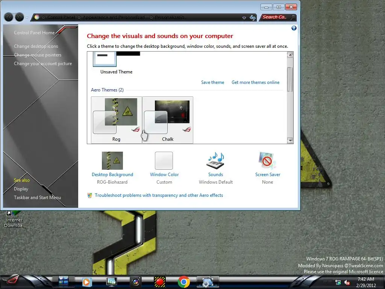Image resolution: width=385 pixels, height=289 pixels.
Task: Click the Personalization gear taskbar button
Action: [208, 282]
